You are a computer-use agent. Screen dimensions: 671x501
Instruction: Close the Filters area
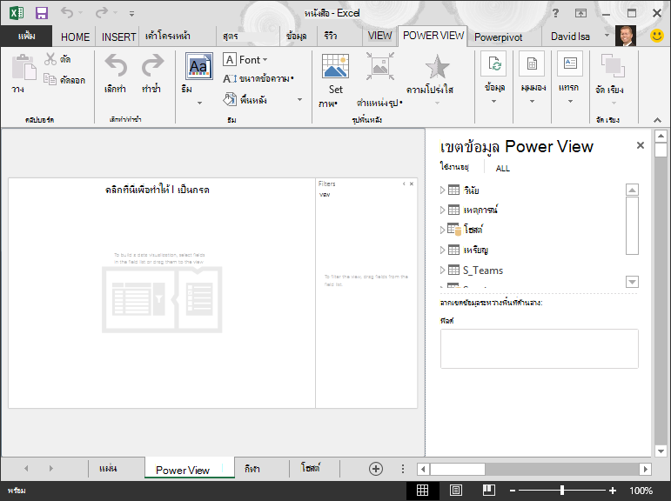pyautogui.click(x=412, y=184)
